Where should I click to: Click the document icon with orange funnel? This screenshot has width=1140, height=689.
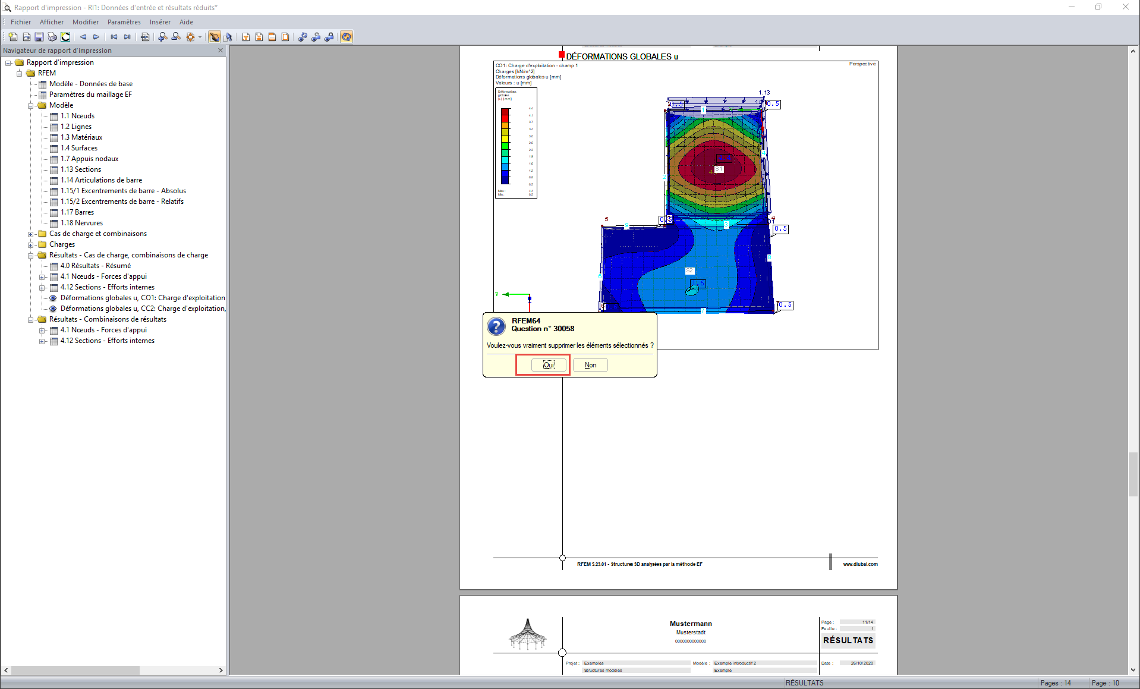[246, 37]
